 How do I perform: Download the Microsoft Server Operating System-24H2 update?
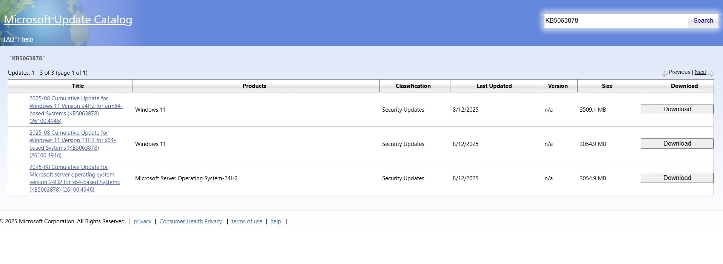pyautogui.click(x=677, y=178)
